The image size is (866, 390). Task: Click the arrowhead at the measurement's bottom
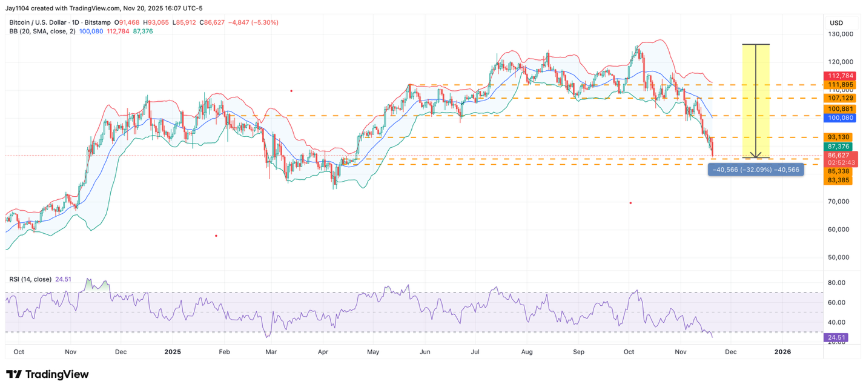[756, 156]
